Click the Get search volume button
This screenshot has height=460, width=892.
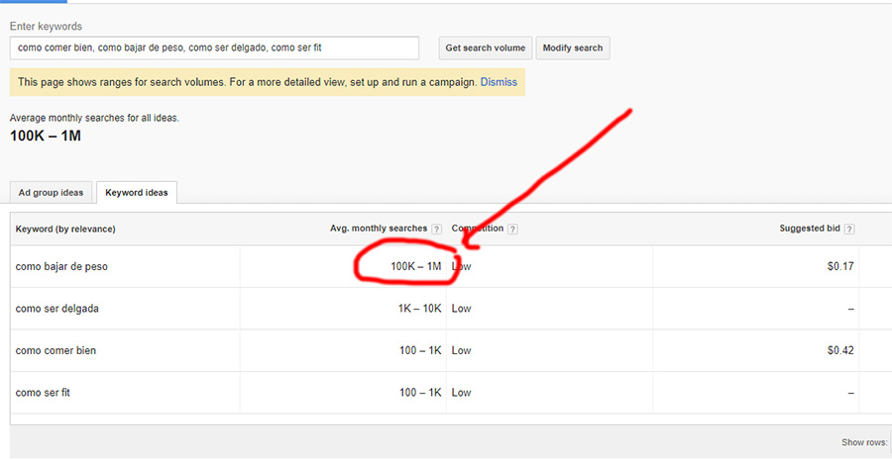(486, 48)
